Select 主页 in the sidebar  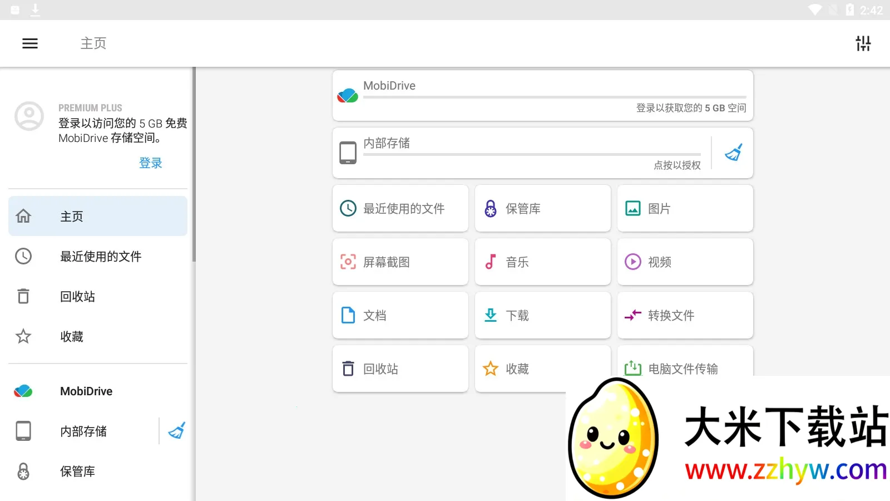98,216
